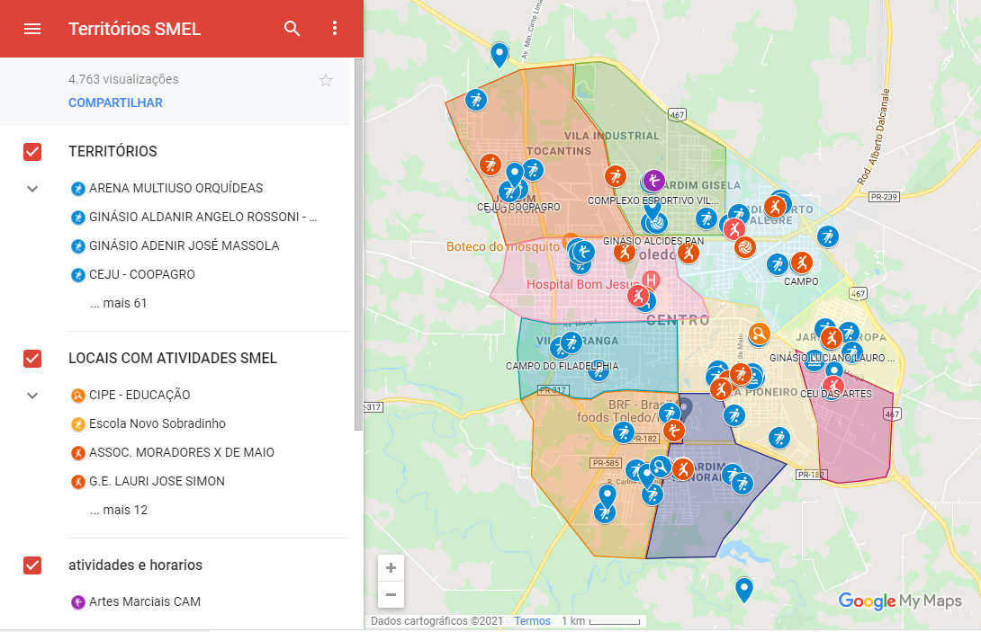This screenshot has height=632, width=981.
Task: Select G.E. LAURI JOSE SIMON entry
Action: 157,481
